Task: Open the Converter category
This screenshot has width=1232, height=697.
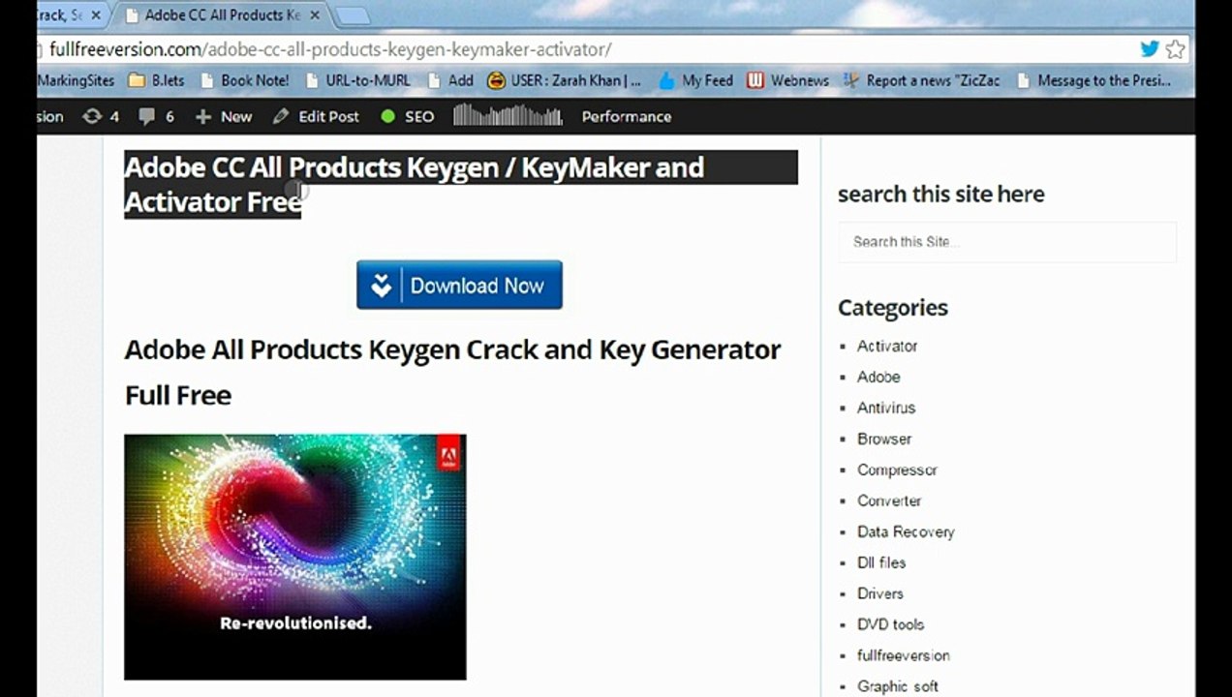Action: point(889,500)
